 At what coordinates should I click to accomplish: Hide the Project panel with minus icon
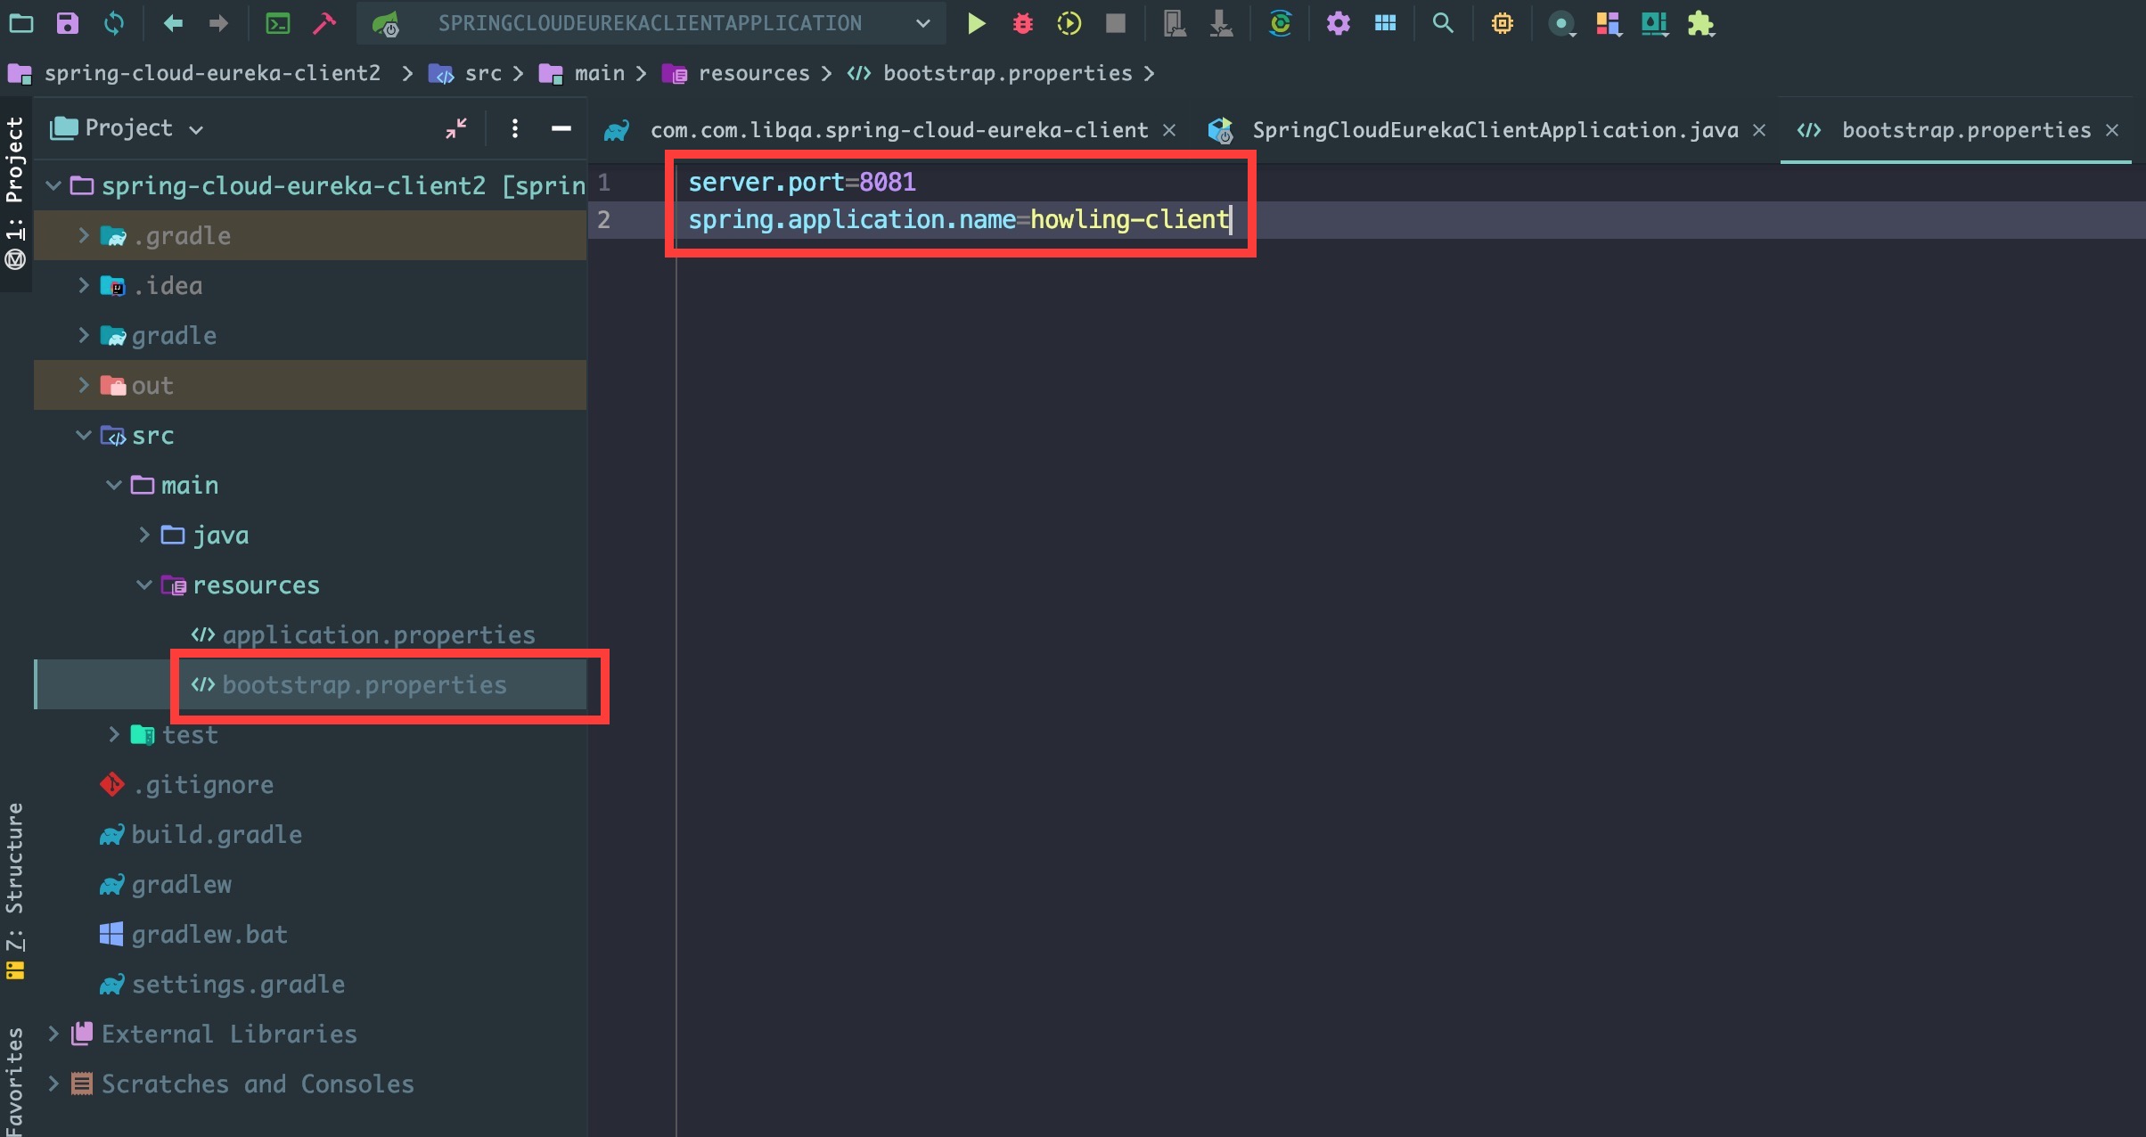561,129
